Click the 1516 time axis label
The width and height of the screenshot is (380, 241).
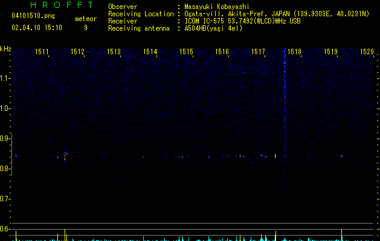[222, 52]
